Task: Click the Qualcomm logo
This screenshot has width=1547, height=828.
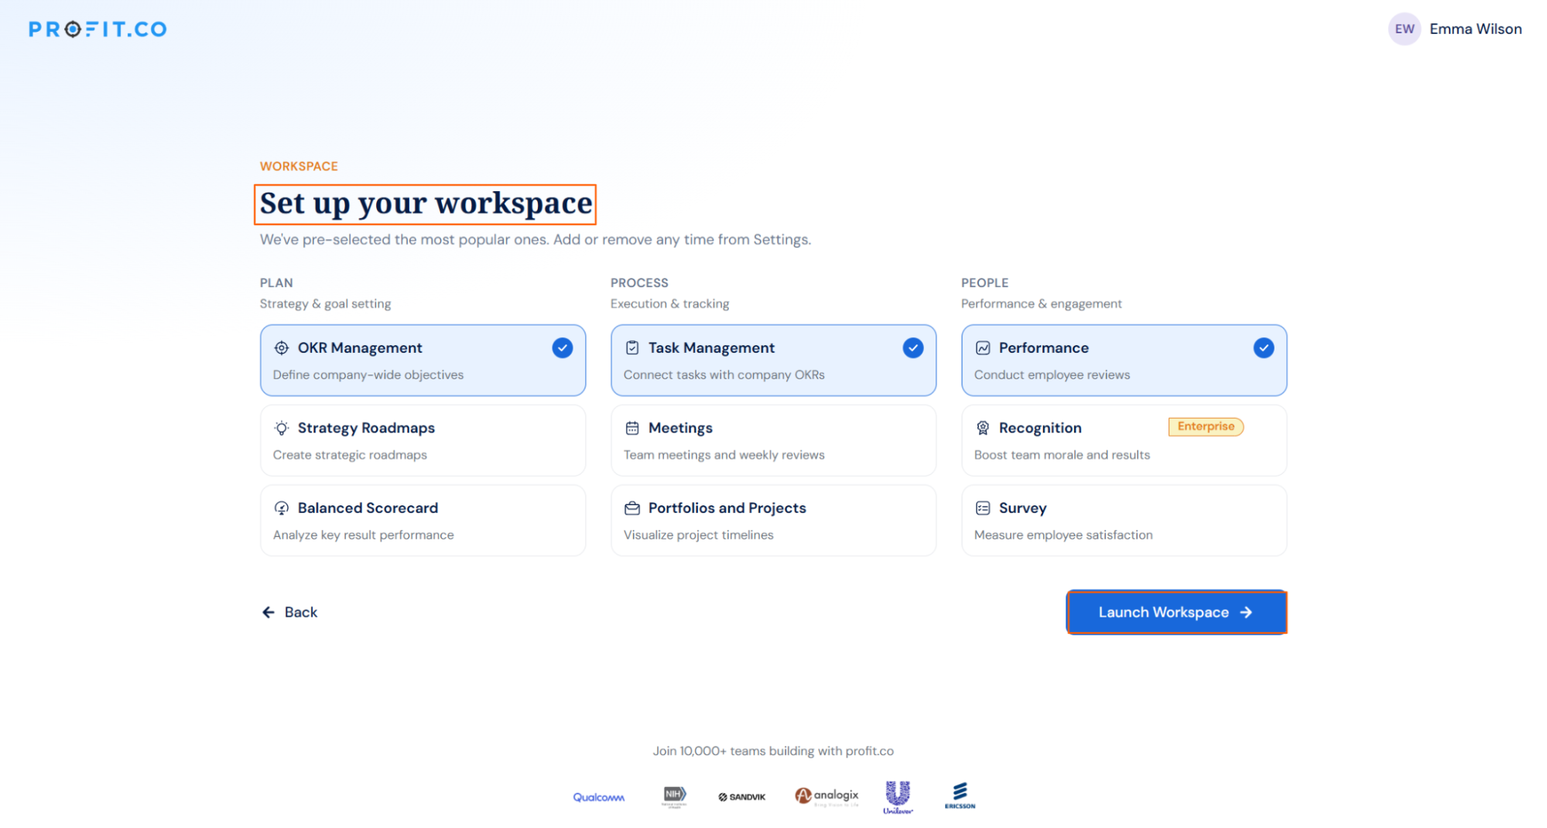Action: [598, 797]
